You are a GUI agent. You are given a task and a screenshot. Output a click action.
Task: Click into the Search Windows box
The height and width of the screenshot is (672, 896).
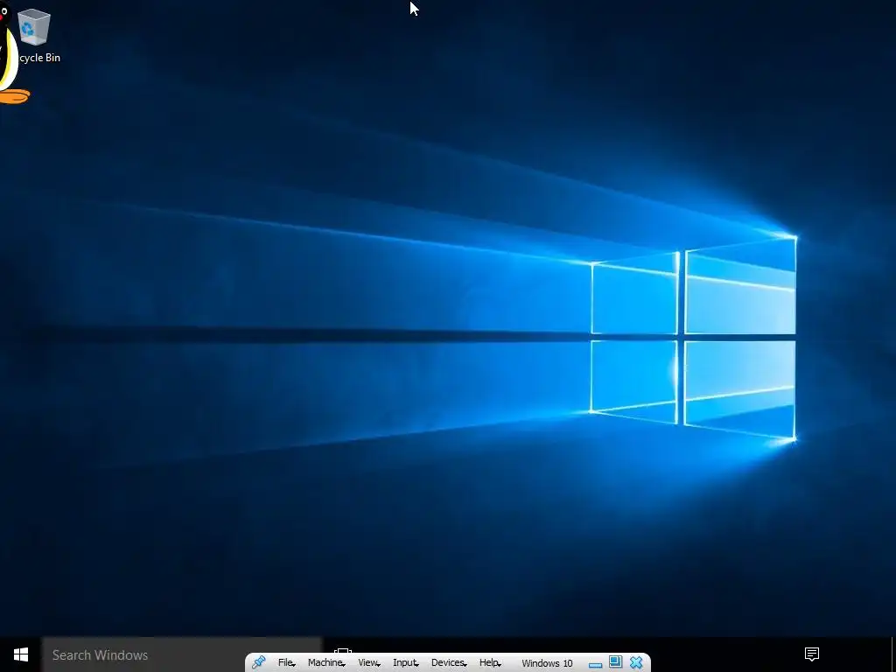pyautogui.click(x=182, y=654)
